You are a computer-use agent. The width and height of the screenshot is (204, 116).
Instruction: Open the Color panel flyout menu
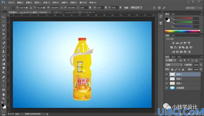click(x=201, y=14)
